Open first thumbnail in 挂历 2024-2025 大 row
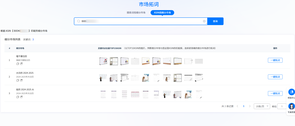This screenshot has height=126, width=295. [x=103, y=94]
